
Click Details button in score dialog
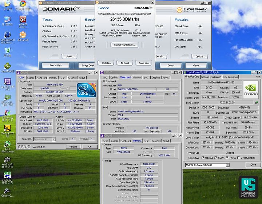coord(106,63)
